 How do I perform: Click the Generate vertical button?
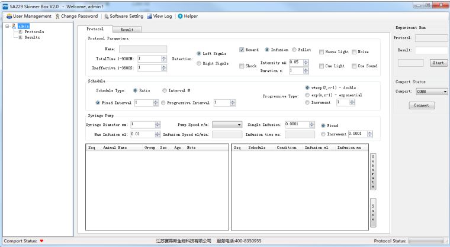pyautogui.click(x=372, y=171)
